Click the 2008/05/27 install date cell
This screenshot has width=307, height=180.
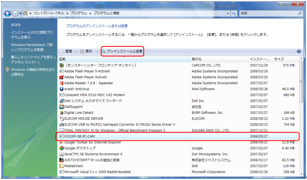tap(259, 136)
